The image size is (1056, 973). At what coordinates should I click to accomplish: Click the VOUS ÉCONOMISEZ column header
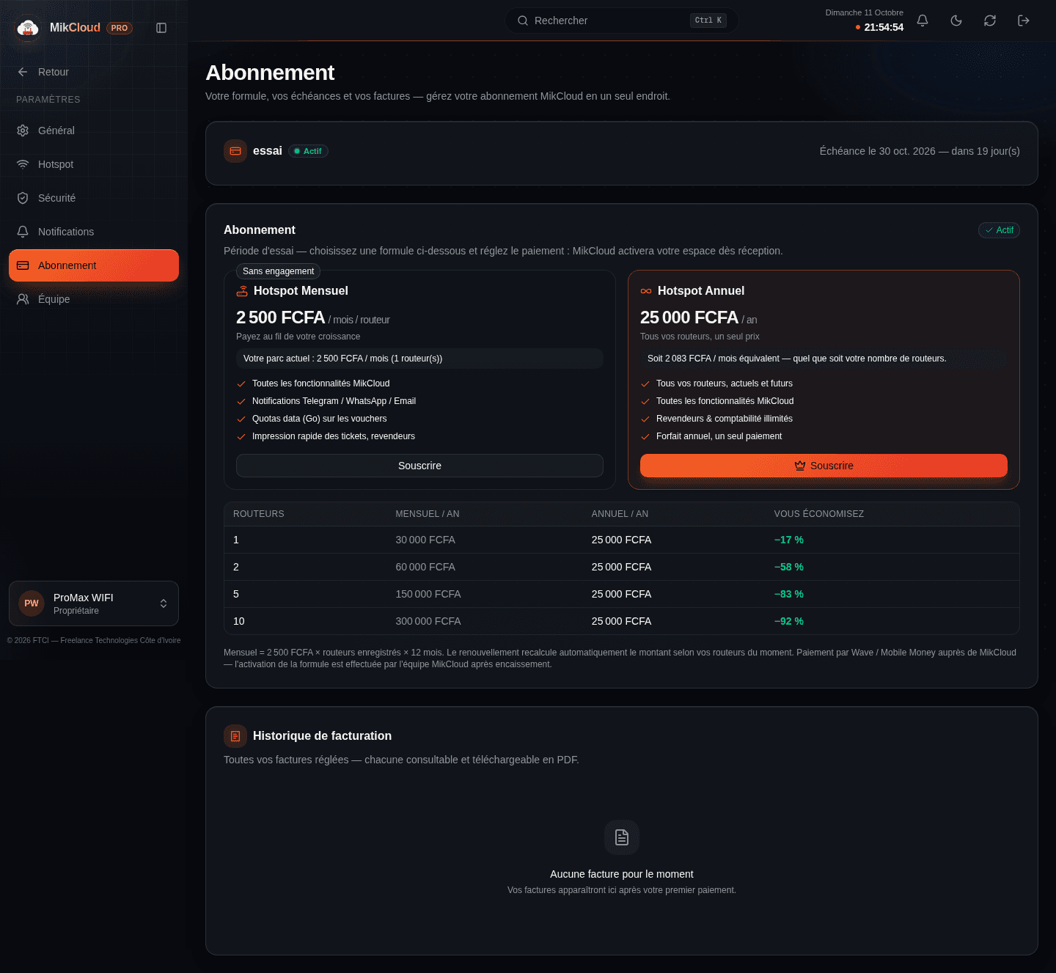(819, 514)
